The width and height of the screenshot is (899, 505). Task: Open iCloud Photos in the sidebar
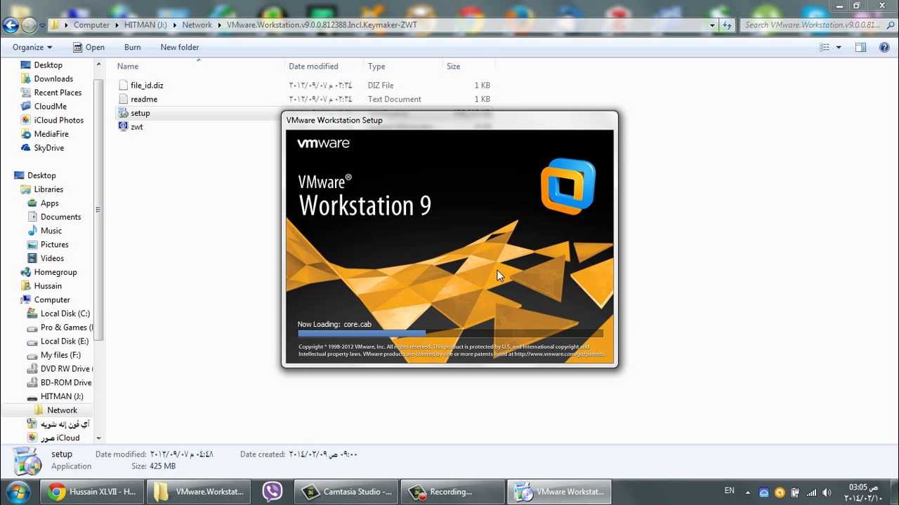58,120
